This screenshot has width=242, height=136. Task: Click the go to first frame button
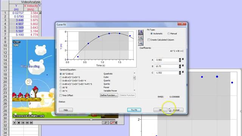pyautogui.click(x=23, y=123)
